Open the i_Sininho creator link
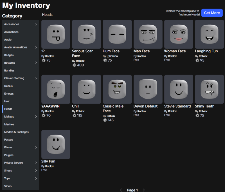 [x=112, y=56]
